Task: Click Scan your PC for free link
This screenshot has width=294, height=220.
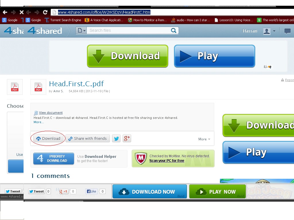Action: click(x=167, y=161)
